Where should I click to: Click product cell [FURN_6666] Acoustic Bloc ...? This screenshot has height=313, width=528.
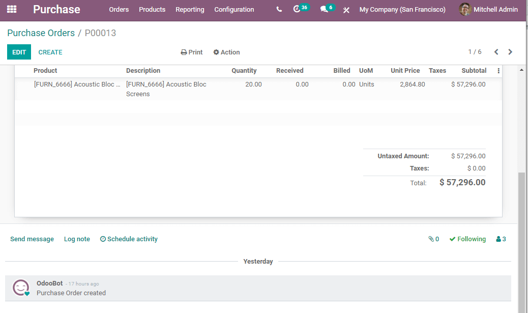tap(77, 84)
